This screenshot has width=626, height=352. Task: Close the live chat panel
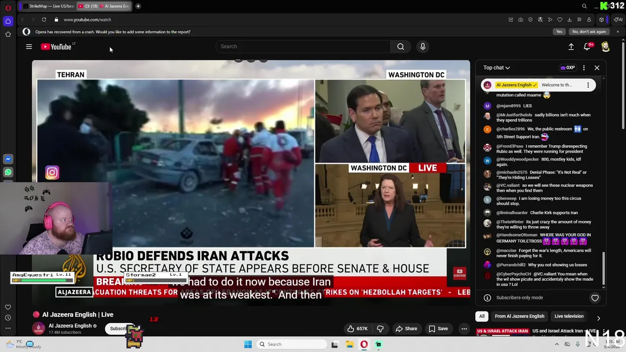point(597,68)
